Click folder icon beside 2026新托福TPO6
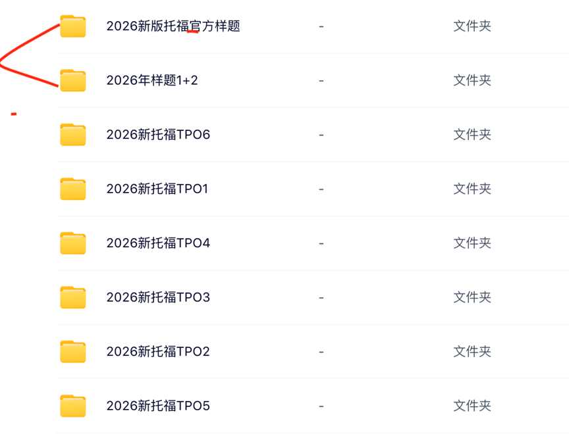569x434 pixels. [x=73, y=135]
